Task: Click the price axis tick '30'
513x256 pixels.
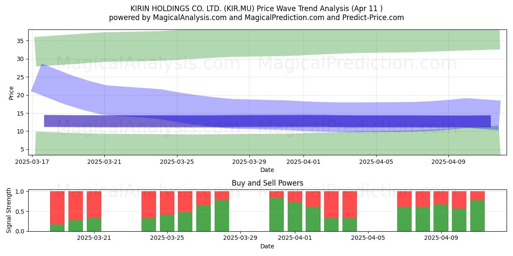Action: [x=20, y=59]
